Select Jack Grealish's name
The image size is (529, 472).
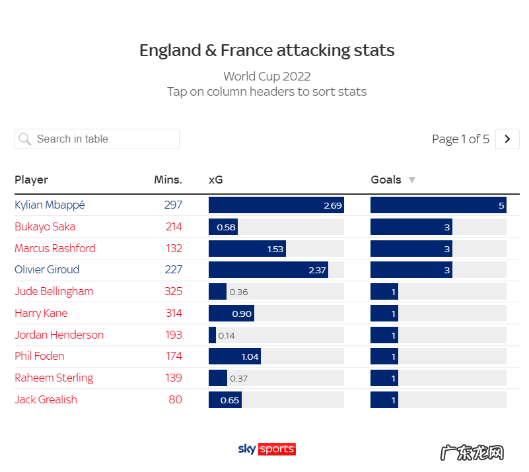click(x=46, y=399)
